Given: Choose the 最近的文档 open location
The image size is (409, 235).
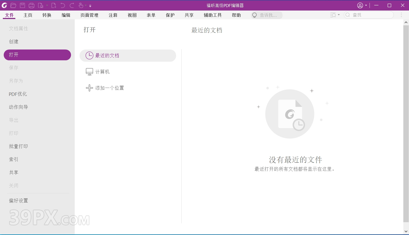Looking at the screenshot, I should pyautogui.click(x=128, y=55).
